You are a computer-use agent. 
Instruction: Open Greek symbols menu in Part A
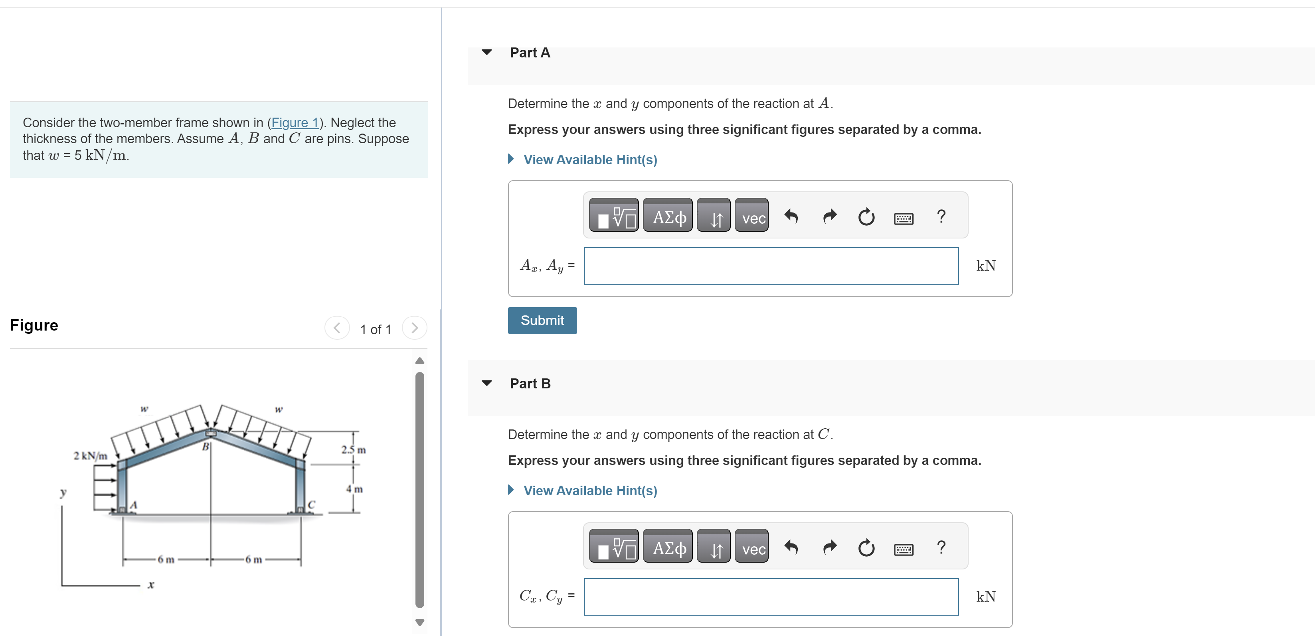coord(668,216)
